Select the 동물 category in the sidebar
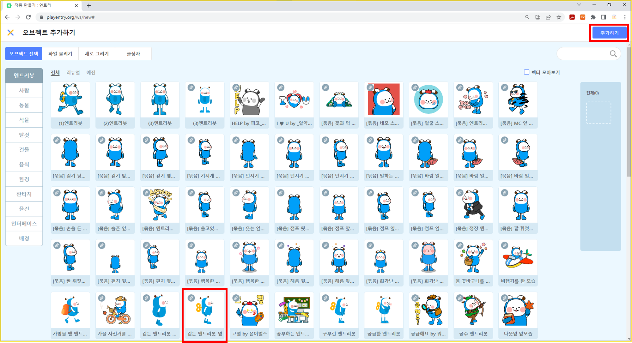The image size is (632, 343). [x=24, y=105]
